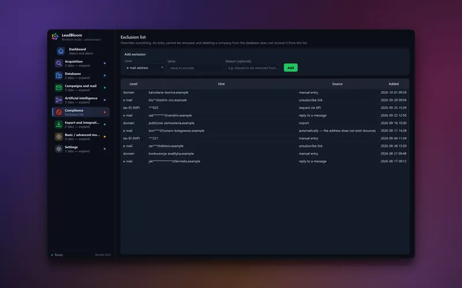
Task: Click the @fermetis.example e-mail hint
Action: click(174, 161)
